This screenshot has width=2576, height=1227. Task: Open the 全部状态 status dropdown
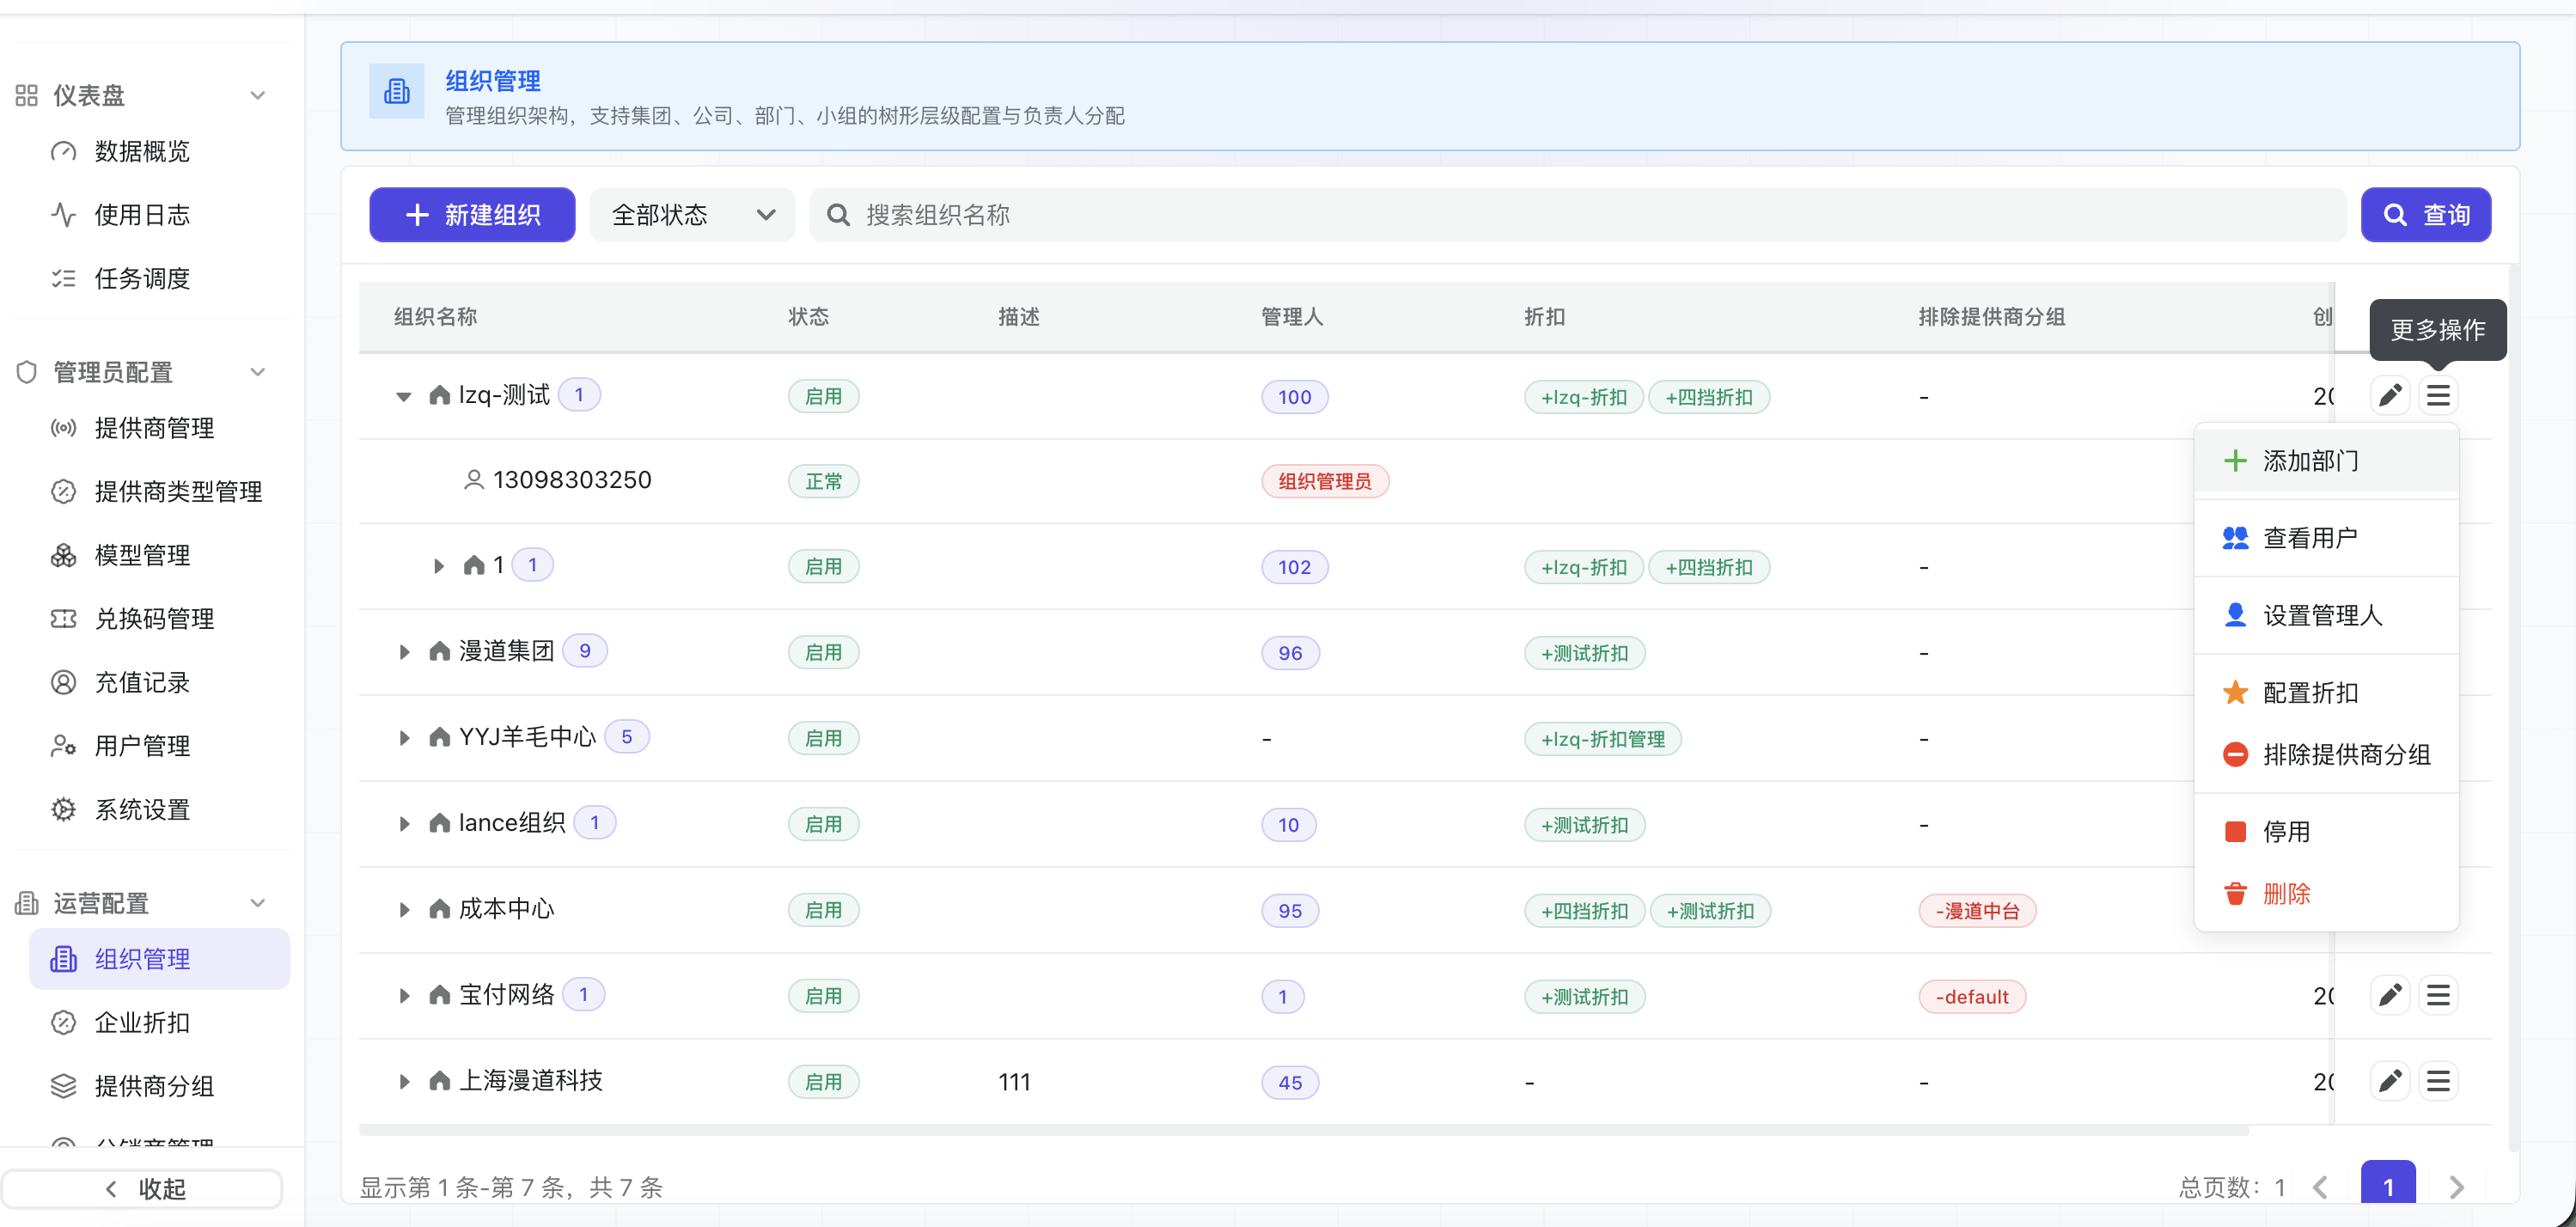(692, 215)
